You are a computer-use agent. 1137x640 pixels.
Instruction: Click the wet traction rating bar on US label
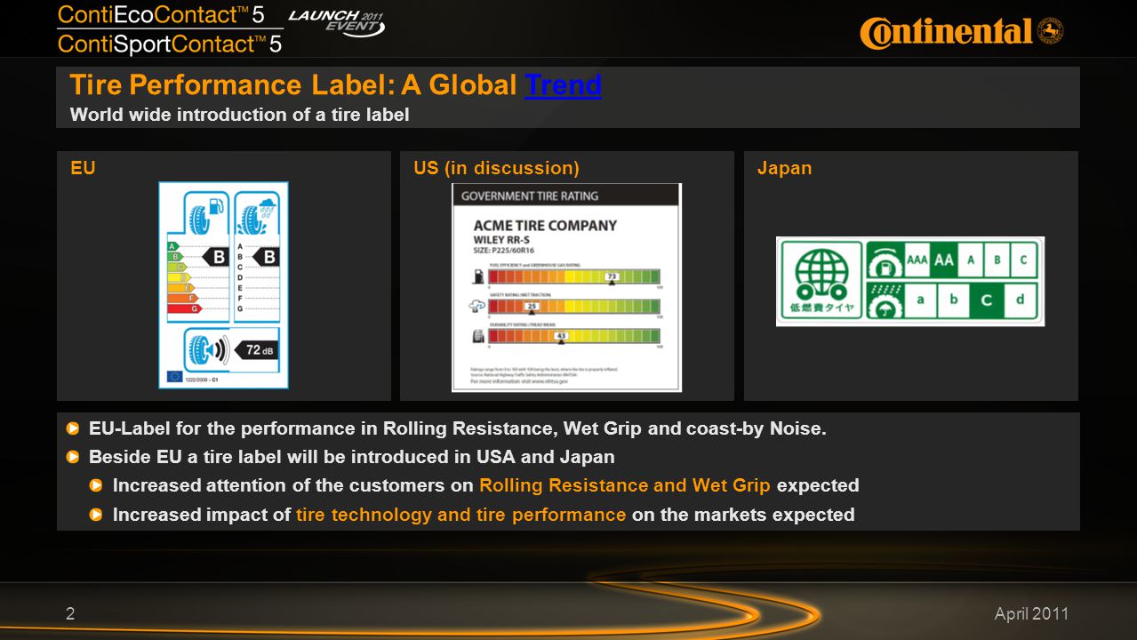point(576,306)
